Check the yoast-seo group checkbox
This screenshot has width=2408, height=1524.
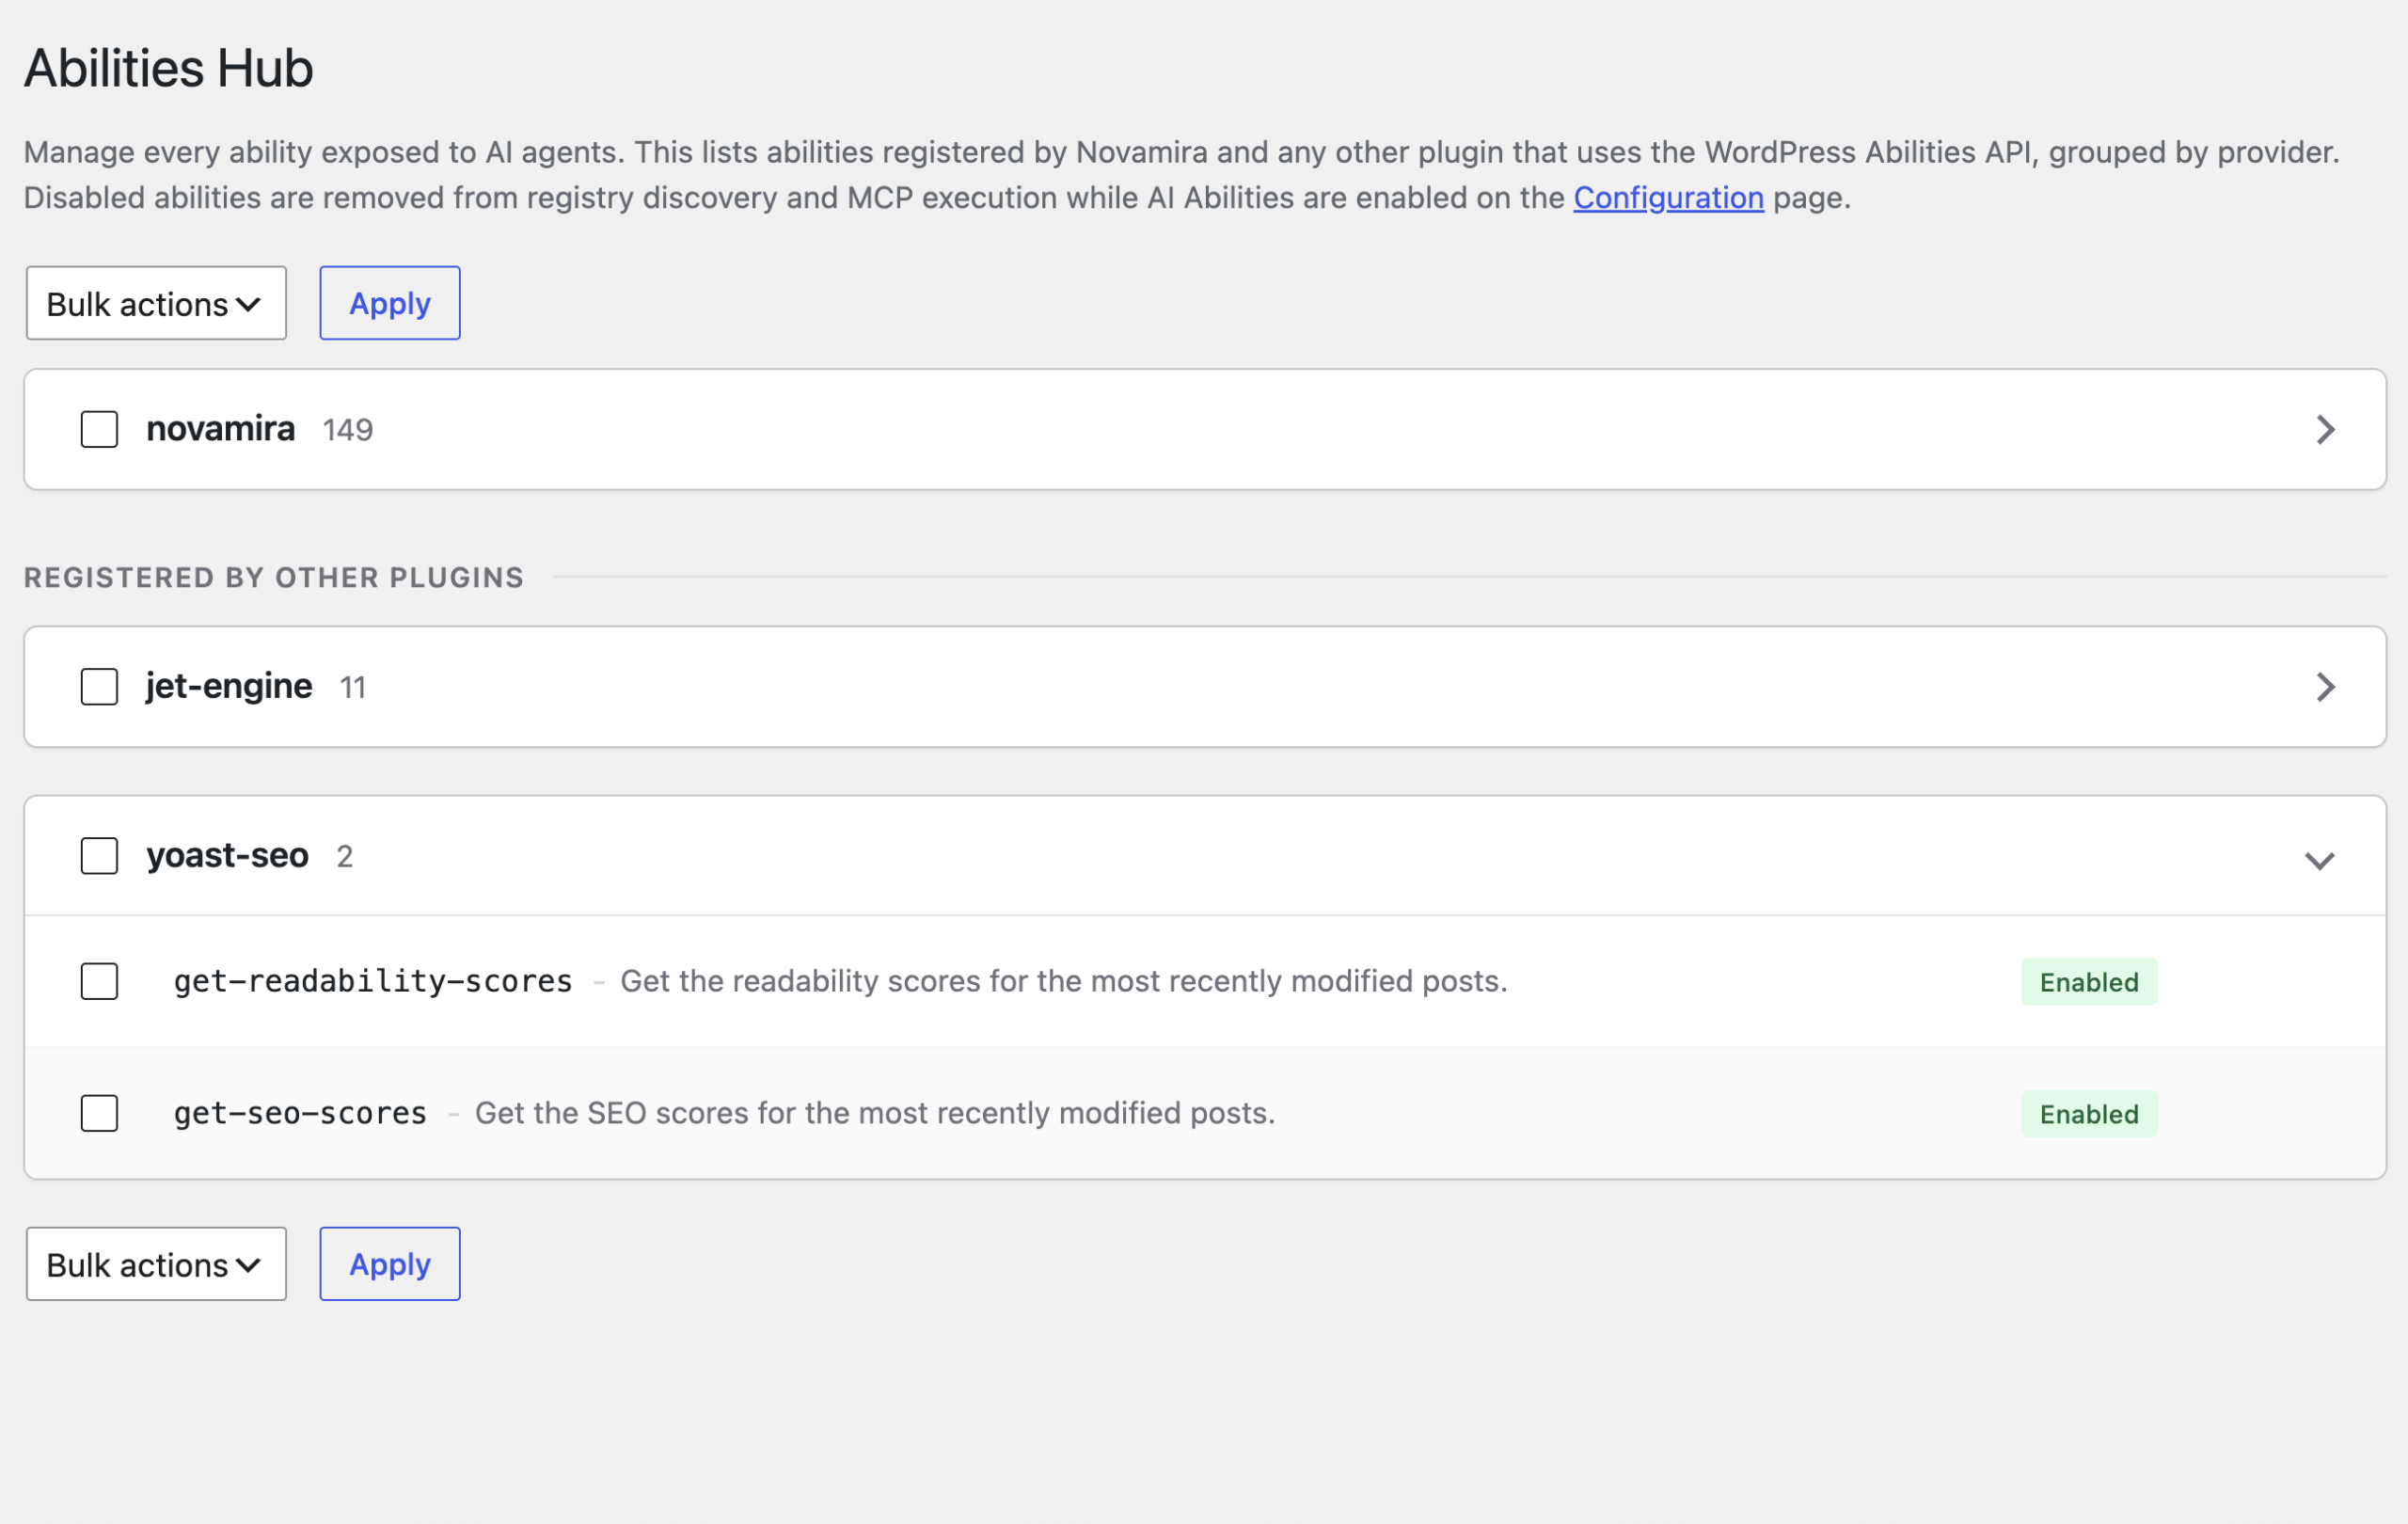99,856
